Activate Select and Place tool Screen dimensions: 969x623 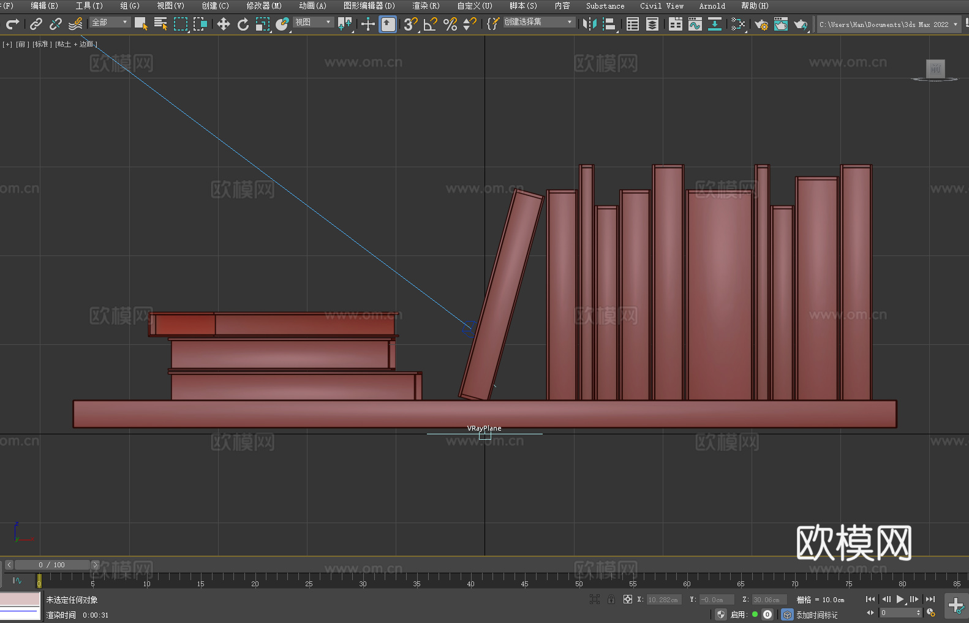point(282,24)
